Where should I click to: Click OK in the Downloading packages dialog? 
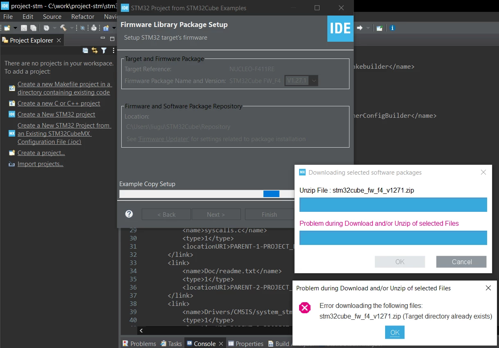coord(400,262)
